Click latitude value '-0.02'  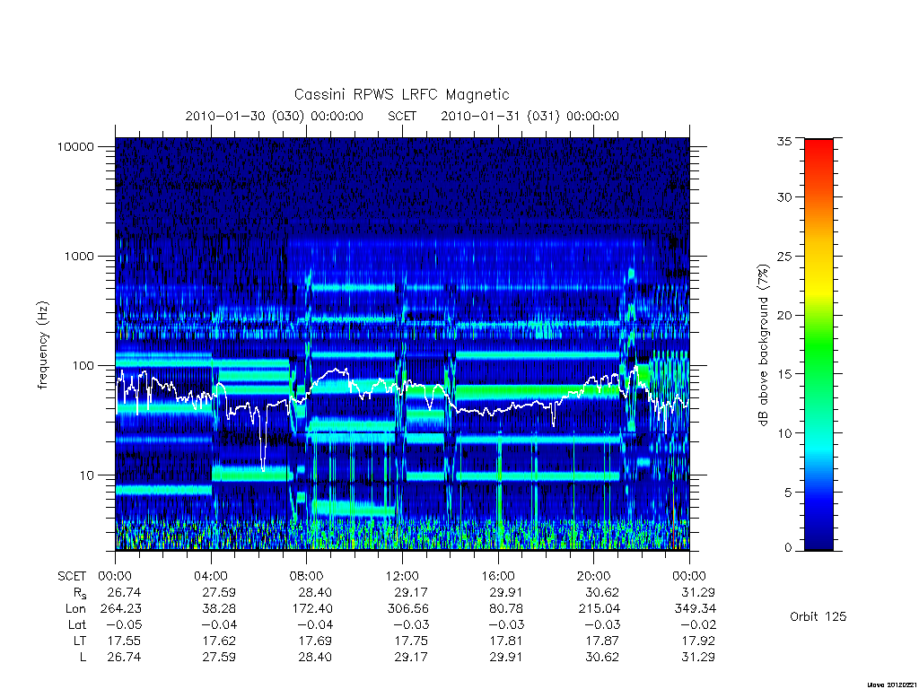(x=696, y=624)
